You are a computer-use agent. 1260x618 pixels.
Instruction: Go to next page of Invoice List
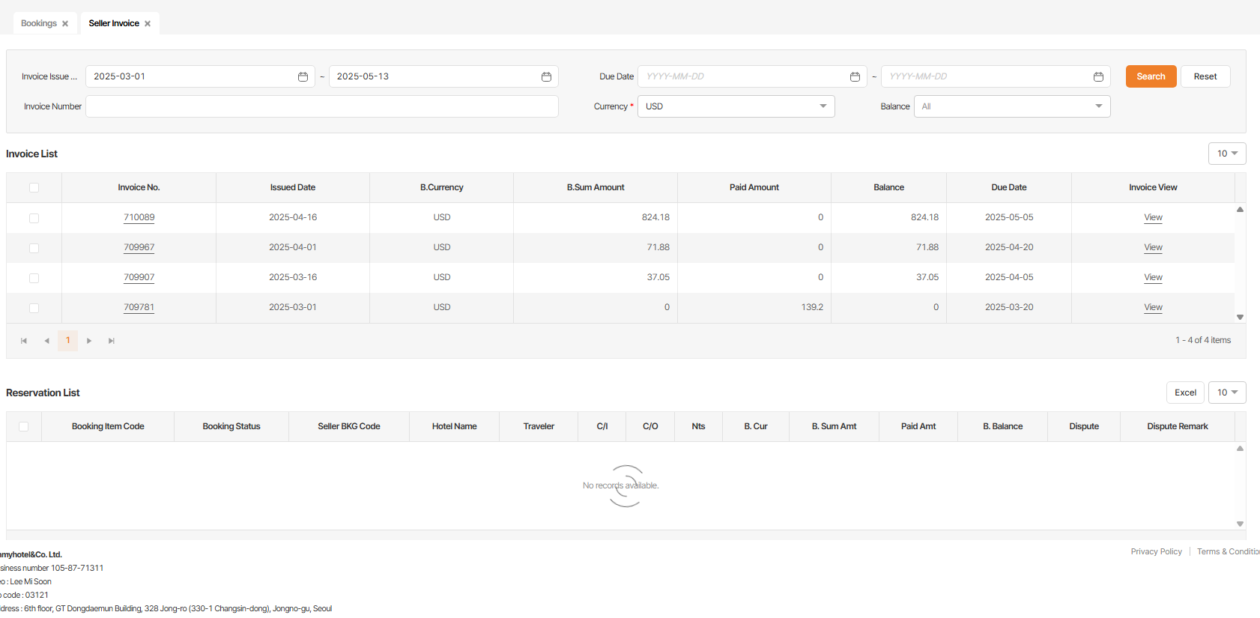pos(89,341)
